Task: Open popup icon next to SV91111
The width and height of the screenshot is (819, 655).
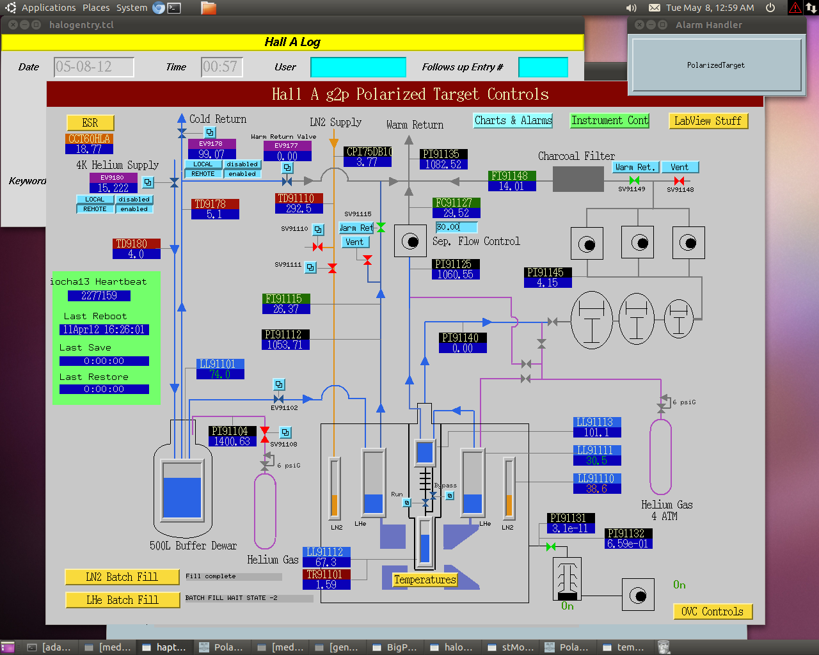Action: pos(310,267)
